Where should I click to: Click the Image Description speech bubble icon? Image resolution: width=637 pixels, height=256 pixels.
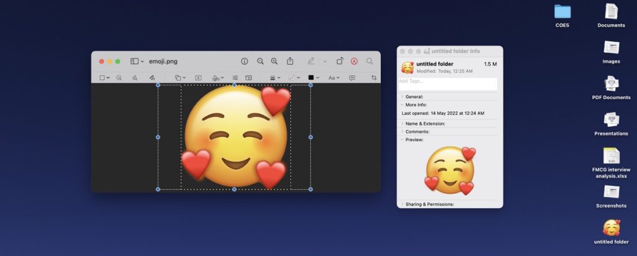tap(352, 78)
